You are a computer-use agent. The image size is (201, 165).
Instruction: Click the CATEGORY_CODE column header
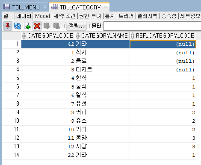[48, 35]
